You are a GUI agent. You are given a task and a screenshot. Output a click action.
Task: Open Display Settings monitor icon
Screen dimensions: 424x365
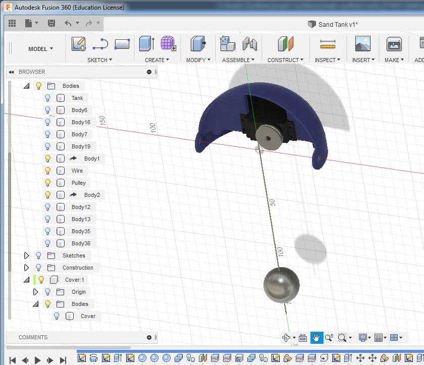362,337
